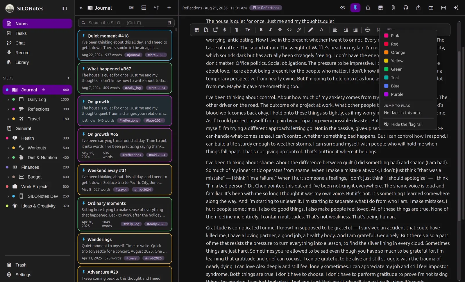Open more options ellipsis dropdown
This screenshot has height=282, width=465.
click(368, 30)
